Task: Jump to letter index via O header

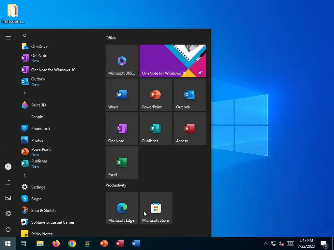Action: [x=25, y=35]
